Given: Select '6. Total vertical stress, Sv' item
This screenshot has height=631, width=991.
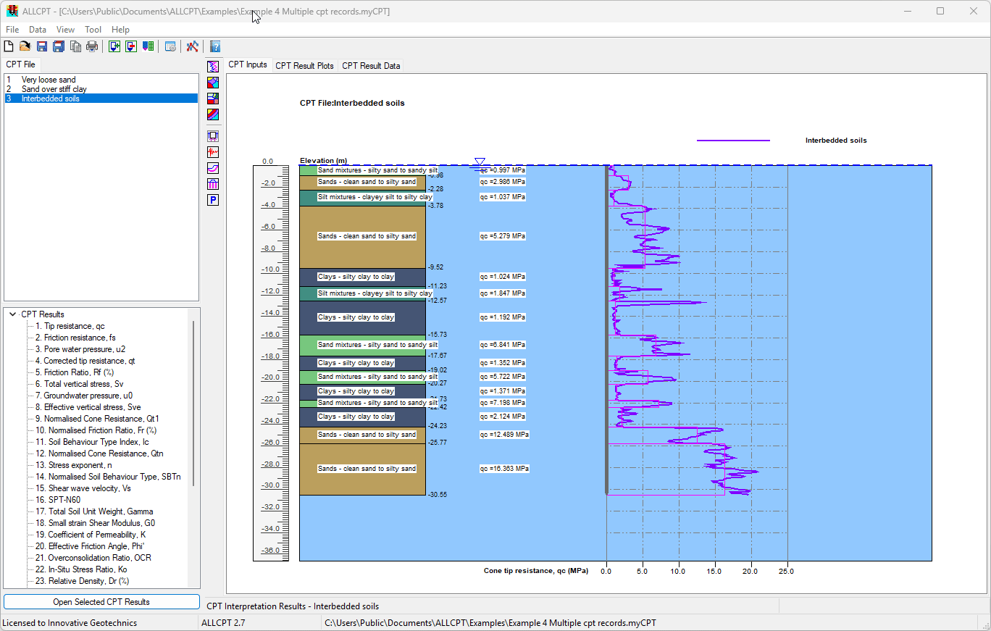Looking at the screenshot, I should pyautogui.click(x=80, y=384).
